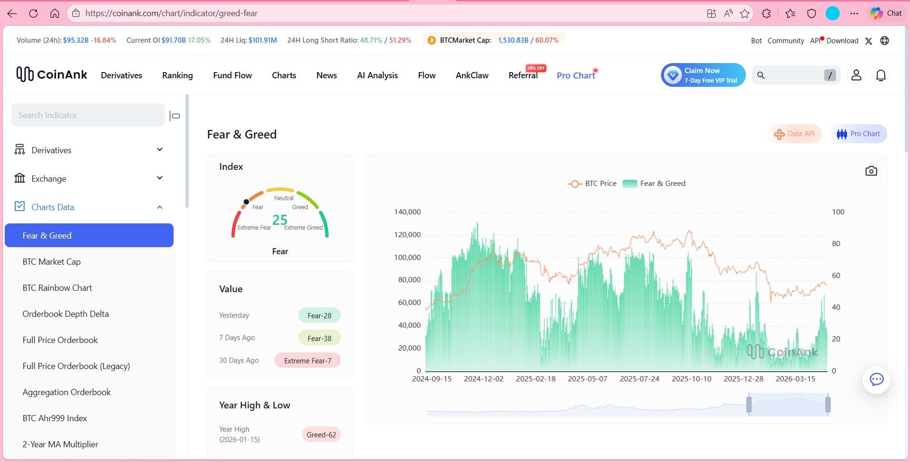
Task: Open AI Analysis navigation item
Action: [x=377, y=75]
